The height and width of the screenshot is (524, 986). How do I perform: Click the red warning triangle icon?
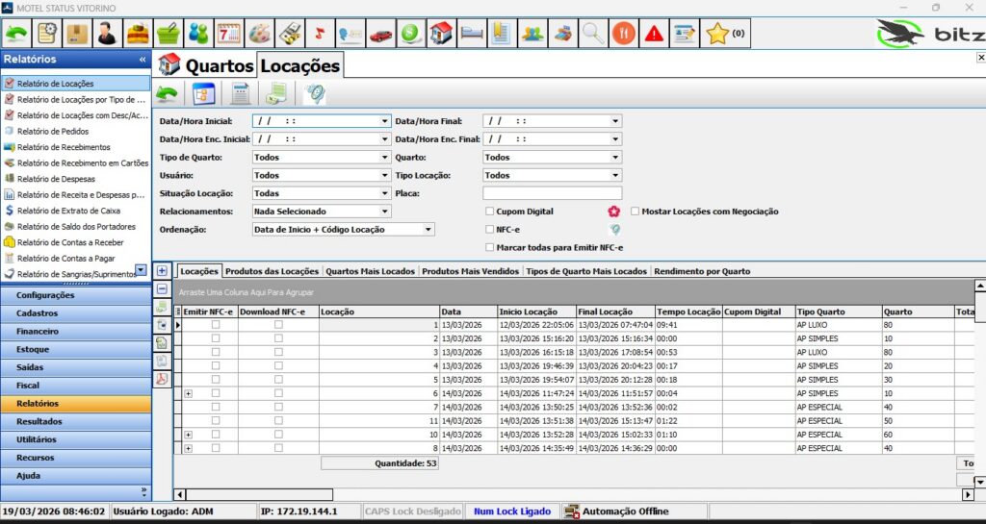[x=655, y=34]
